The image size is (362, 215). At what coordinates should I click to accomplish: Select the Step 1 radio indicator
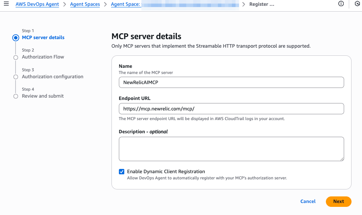[x=16, y=38]
